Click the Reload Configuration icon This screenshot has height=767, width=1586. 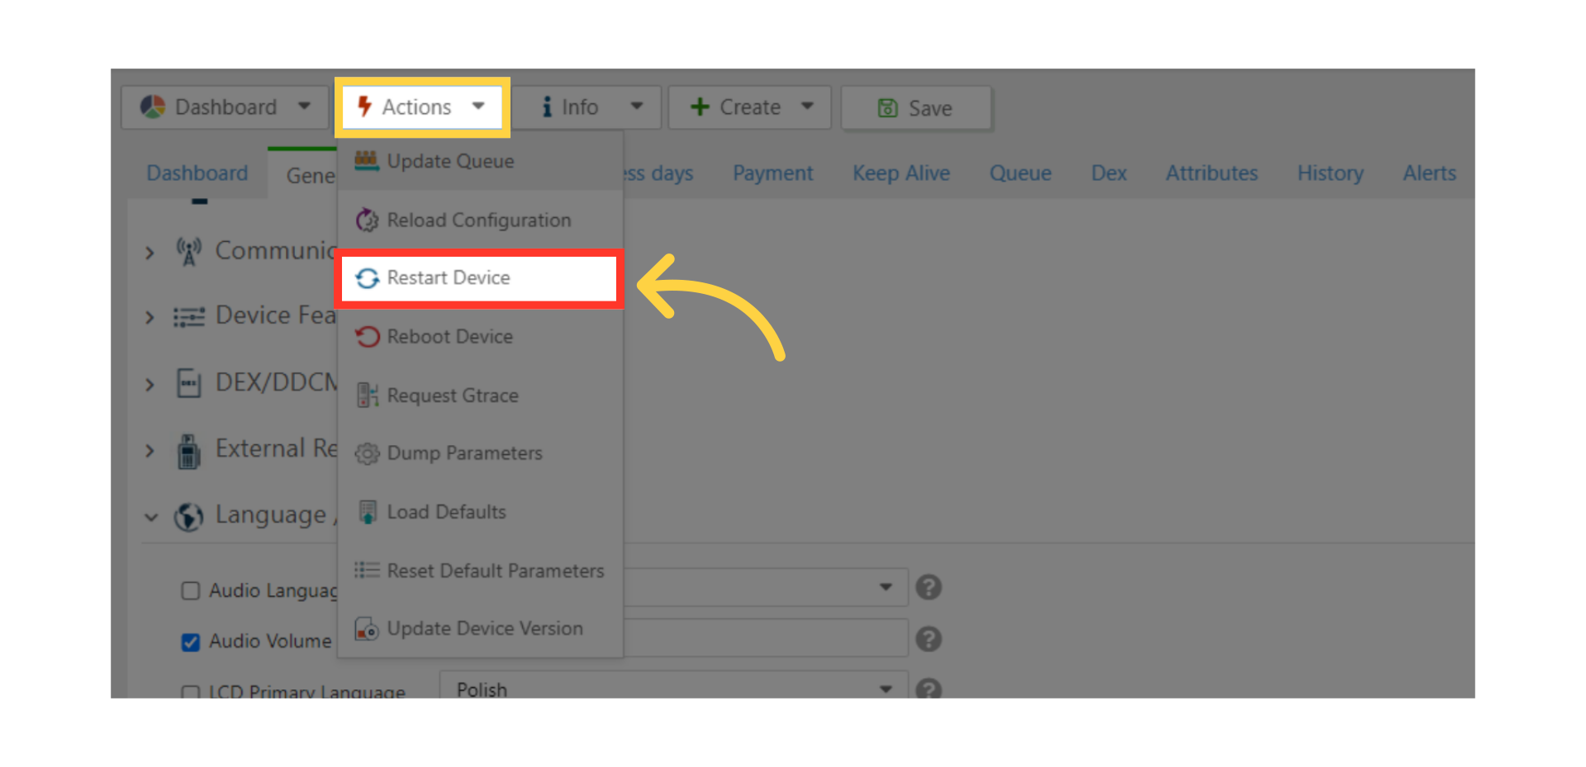367,220
